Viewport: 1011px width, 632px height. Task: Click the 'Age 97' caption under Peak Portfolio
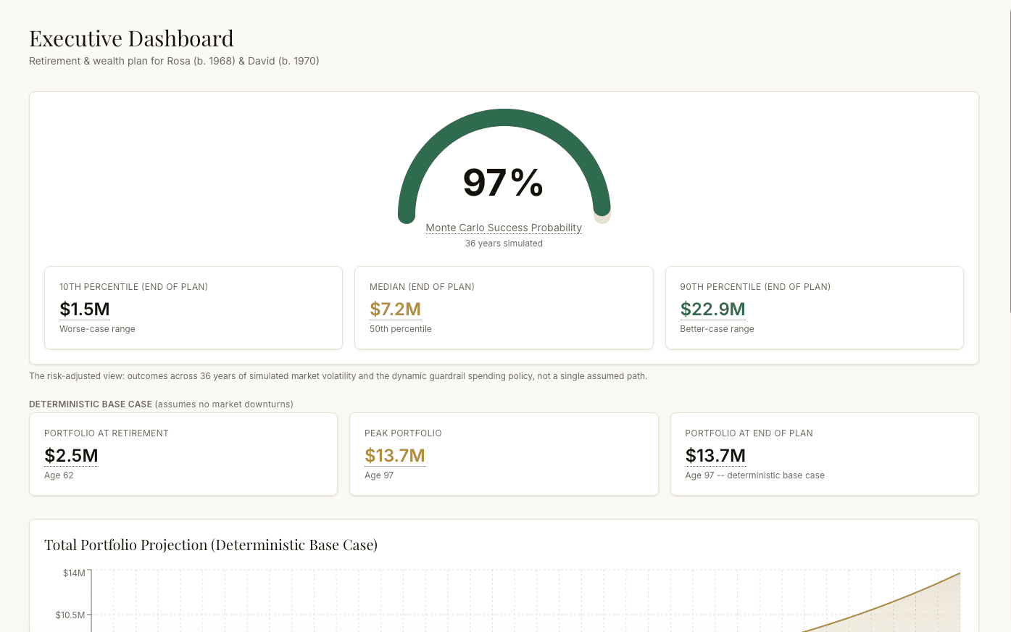point(379,475)
